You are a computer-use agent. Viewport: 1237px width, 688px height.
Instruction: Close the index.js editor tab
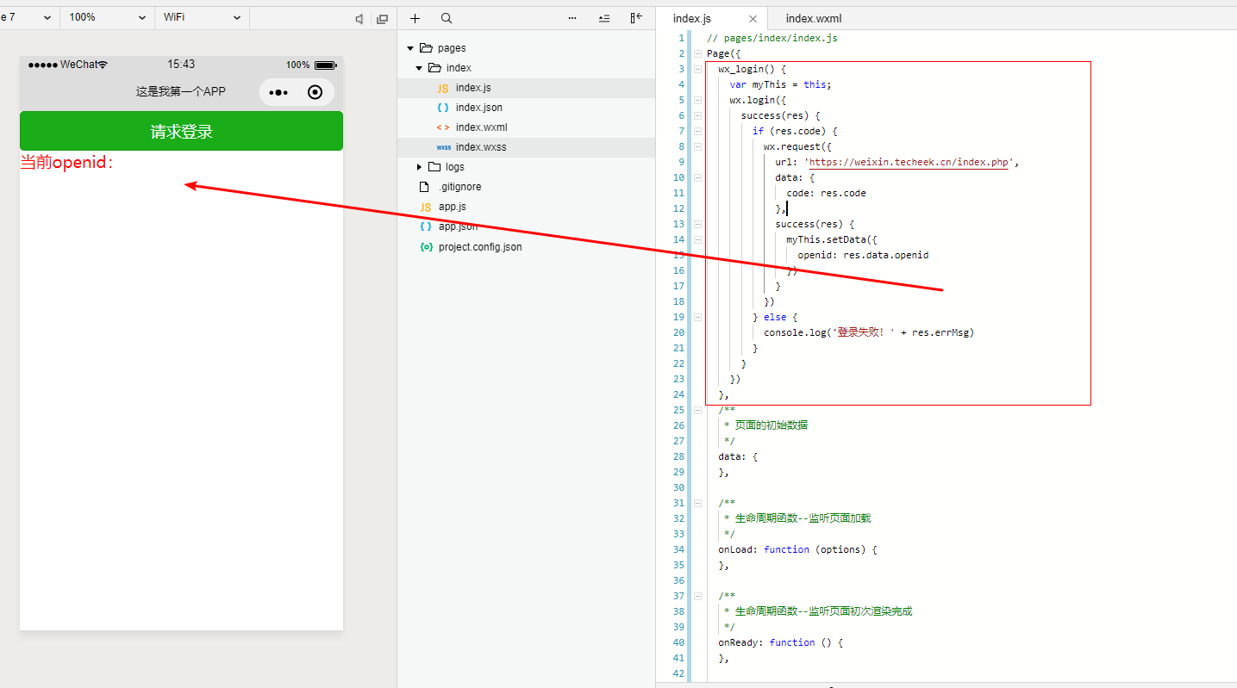(x=753, y=18)
